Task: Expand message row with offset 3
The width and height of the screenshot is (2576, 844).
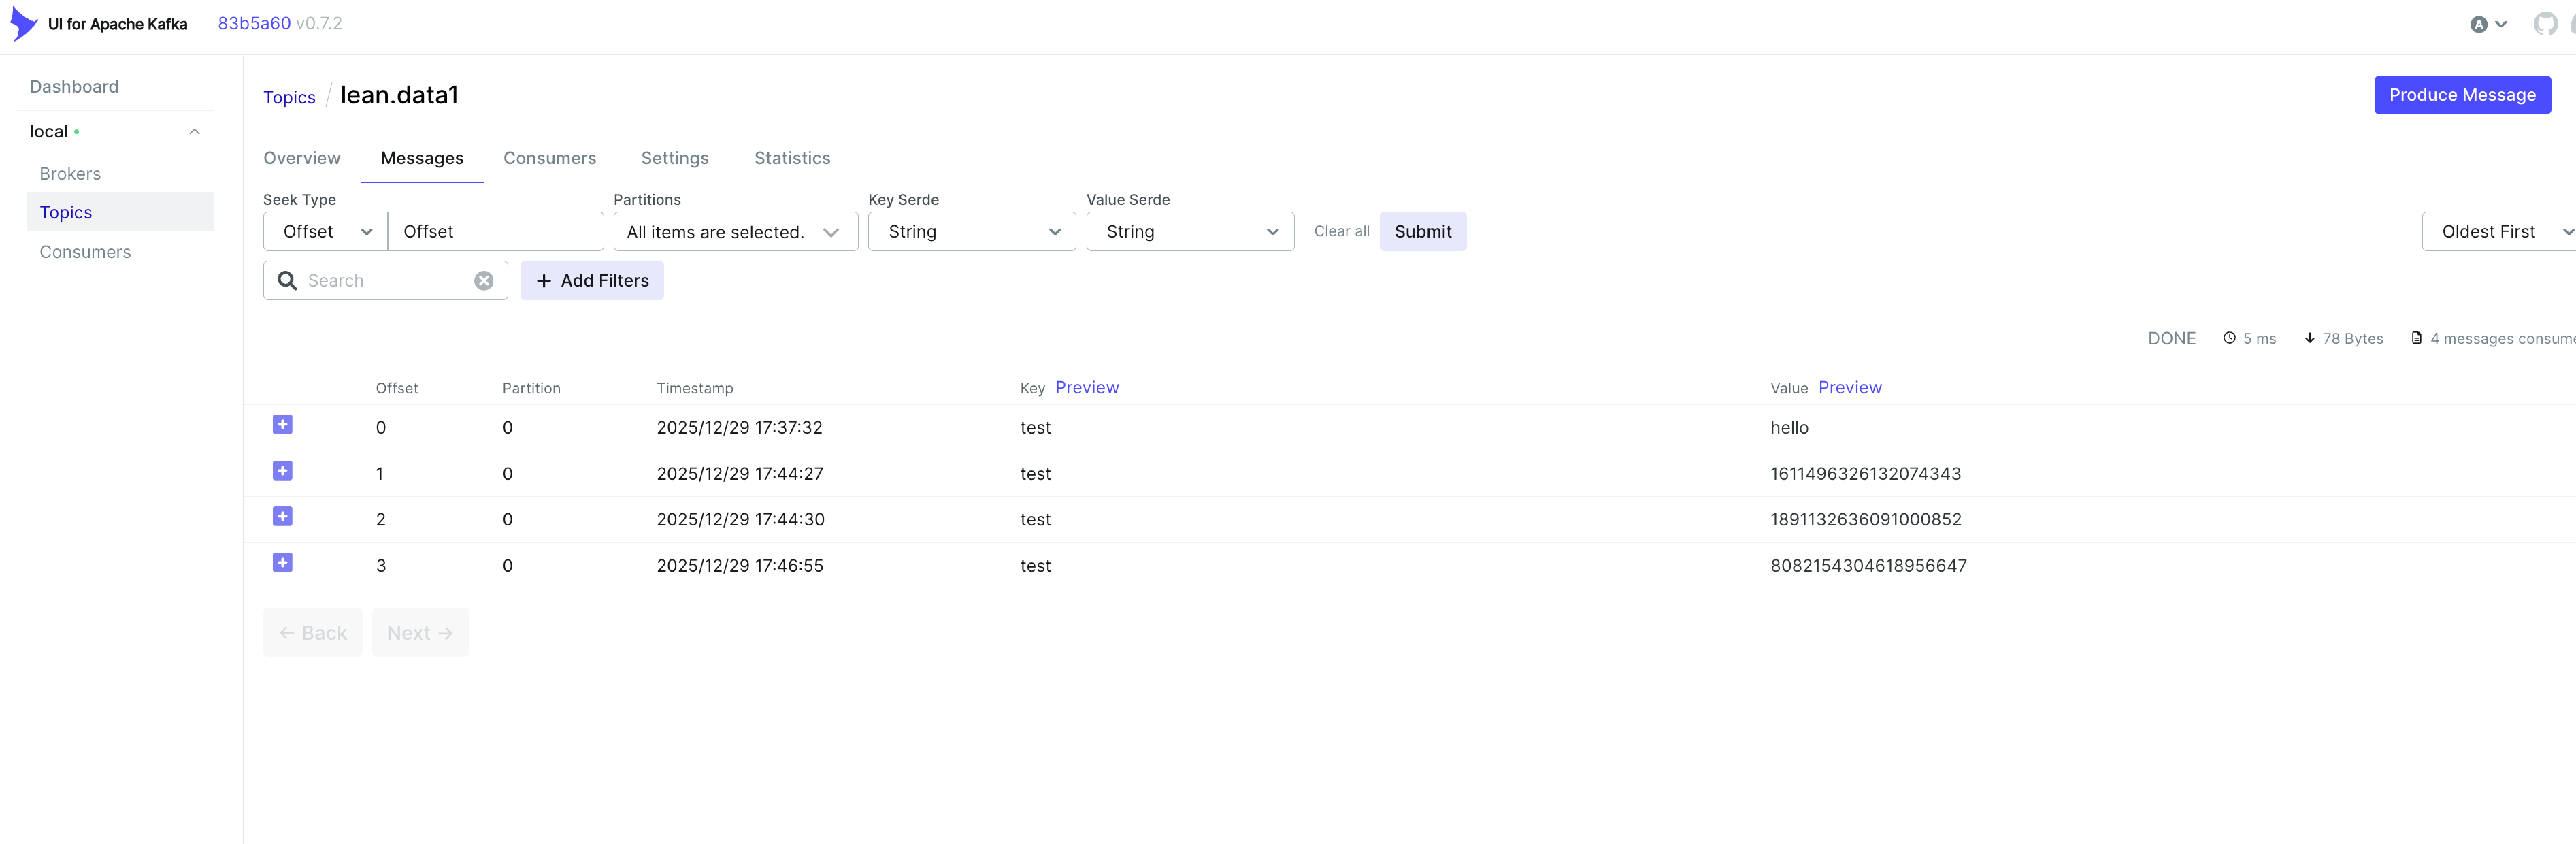Action: 283,563
